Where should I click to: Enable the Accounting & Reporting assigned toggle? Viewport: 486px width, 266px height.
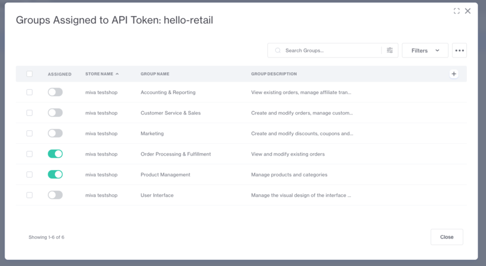tap(55, 92)
